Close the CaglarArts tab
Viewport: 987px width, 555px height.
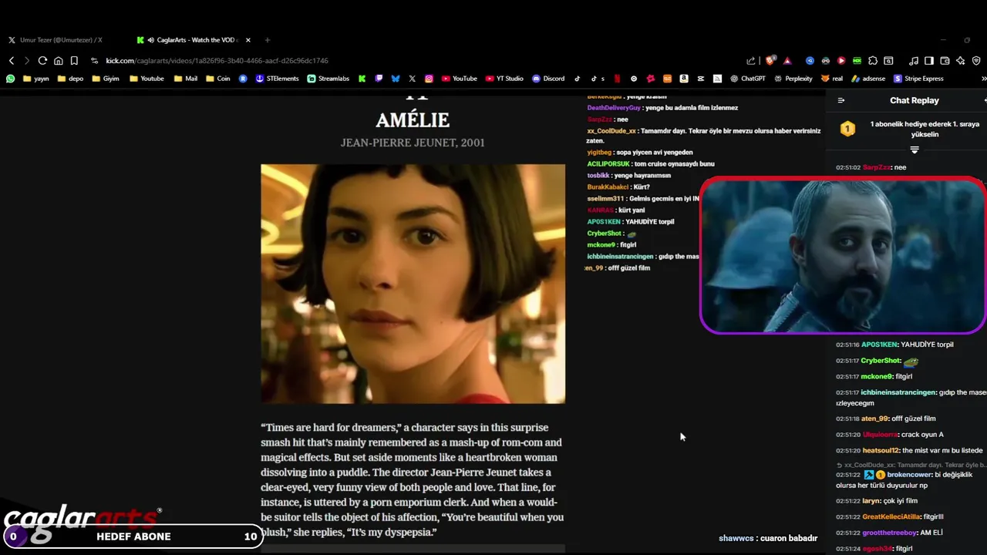pyautogui.click(x=248, y=40)
